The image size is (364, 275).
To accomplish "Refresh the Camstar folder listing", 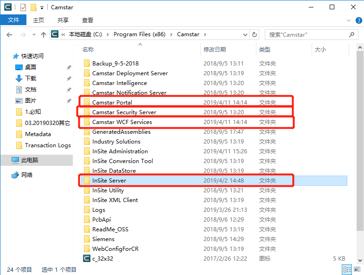I will 255,34.
